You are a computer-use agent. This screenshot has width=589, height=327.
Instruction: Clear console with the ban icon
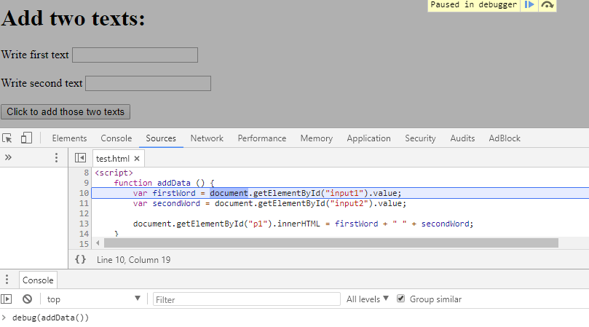tap(27, 299)
